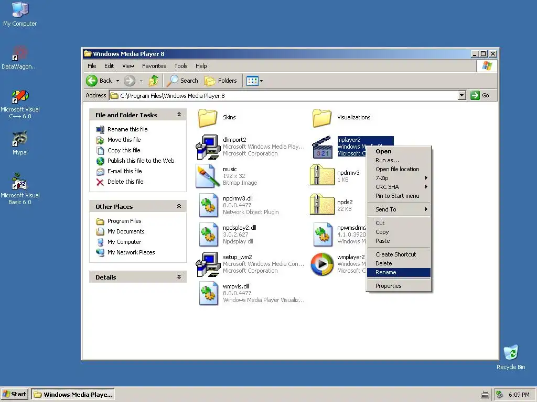Viewport: 537px width, 402px height.
Task: Choose Paste in the context menu
Action: (399, 241)
